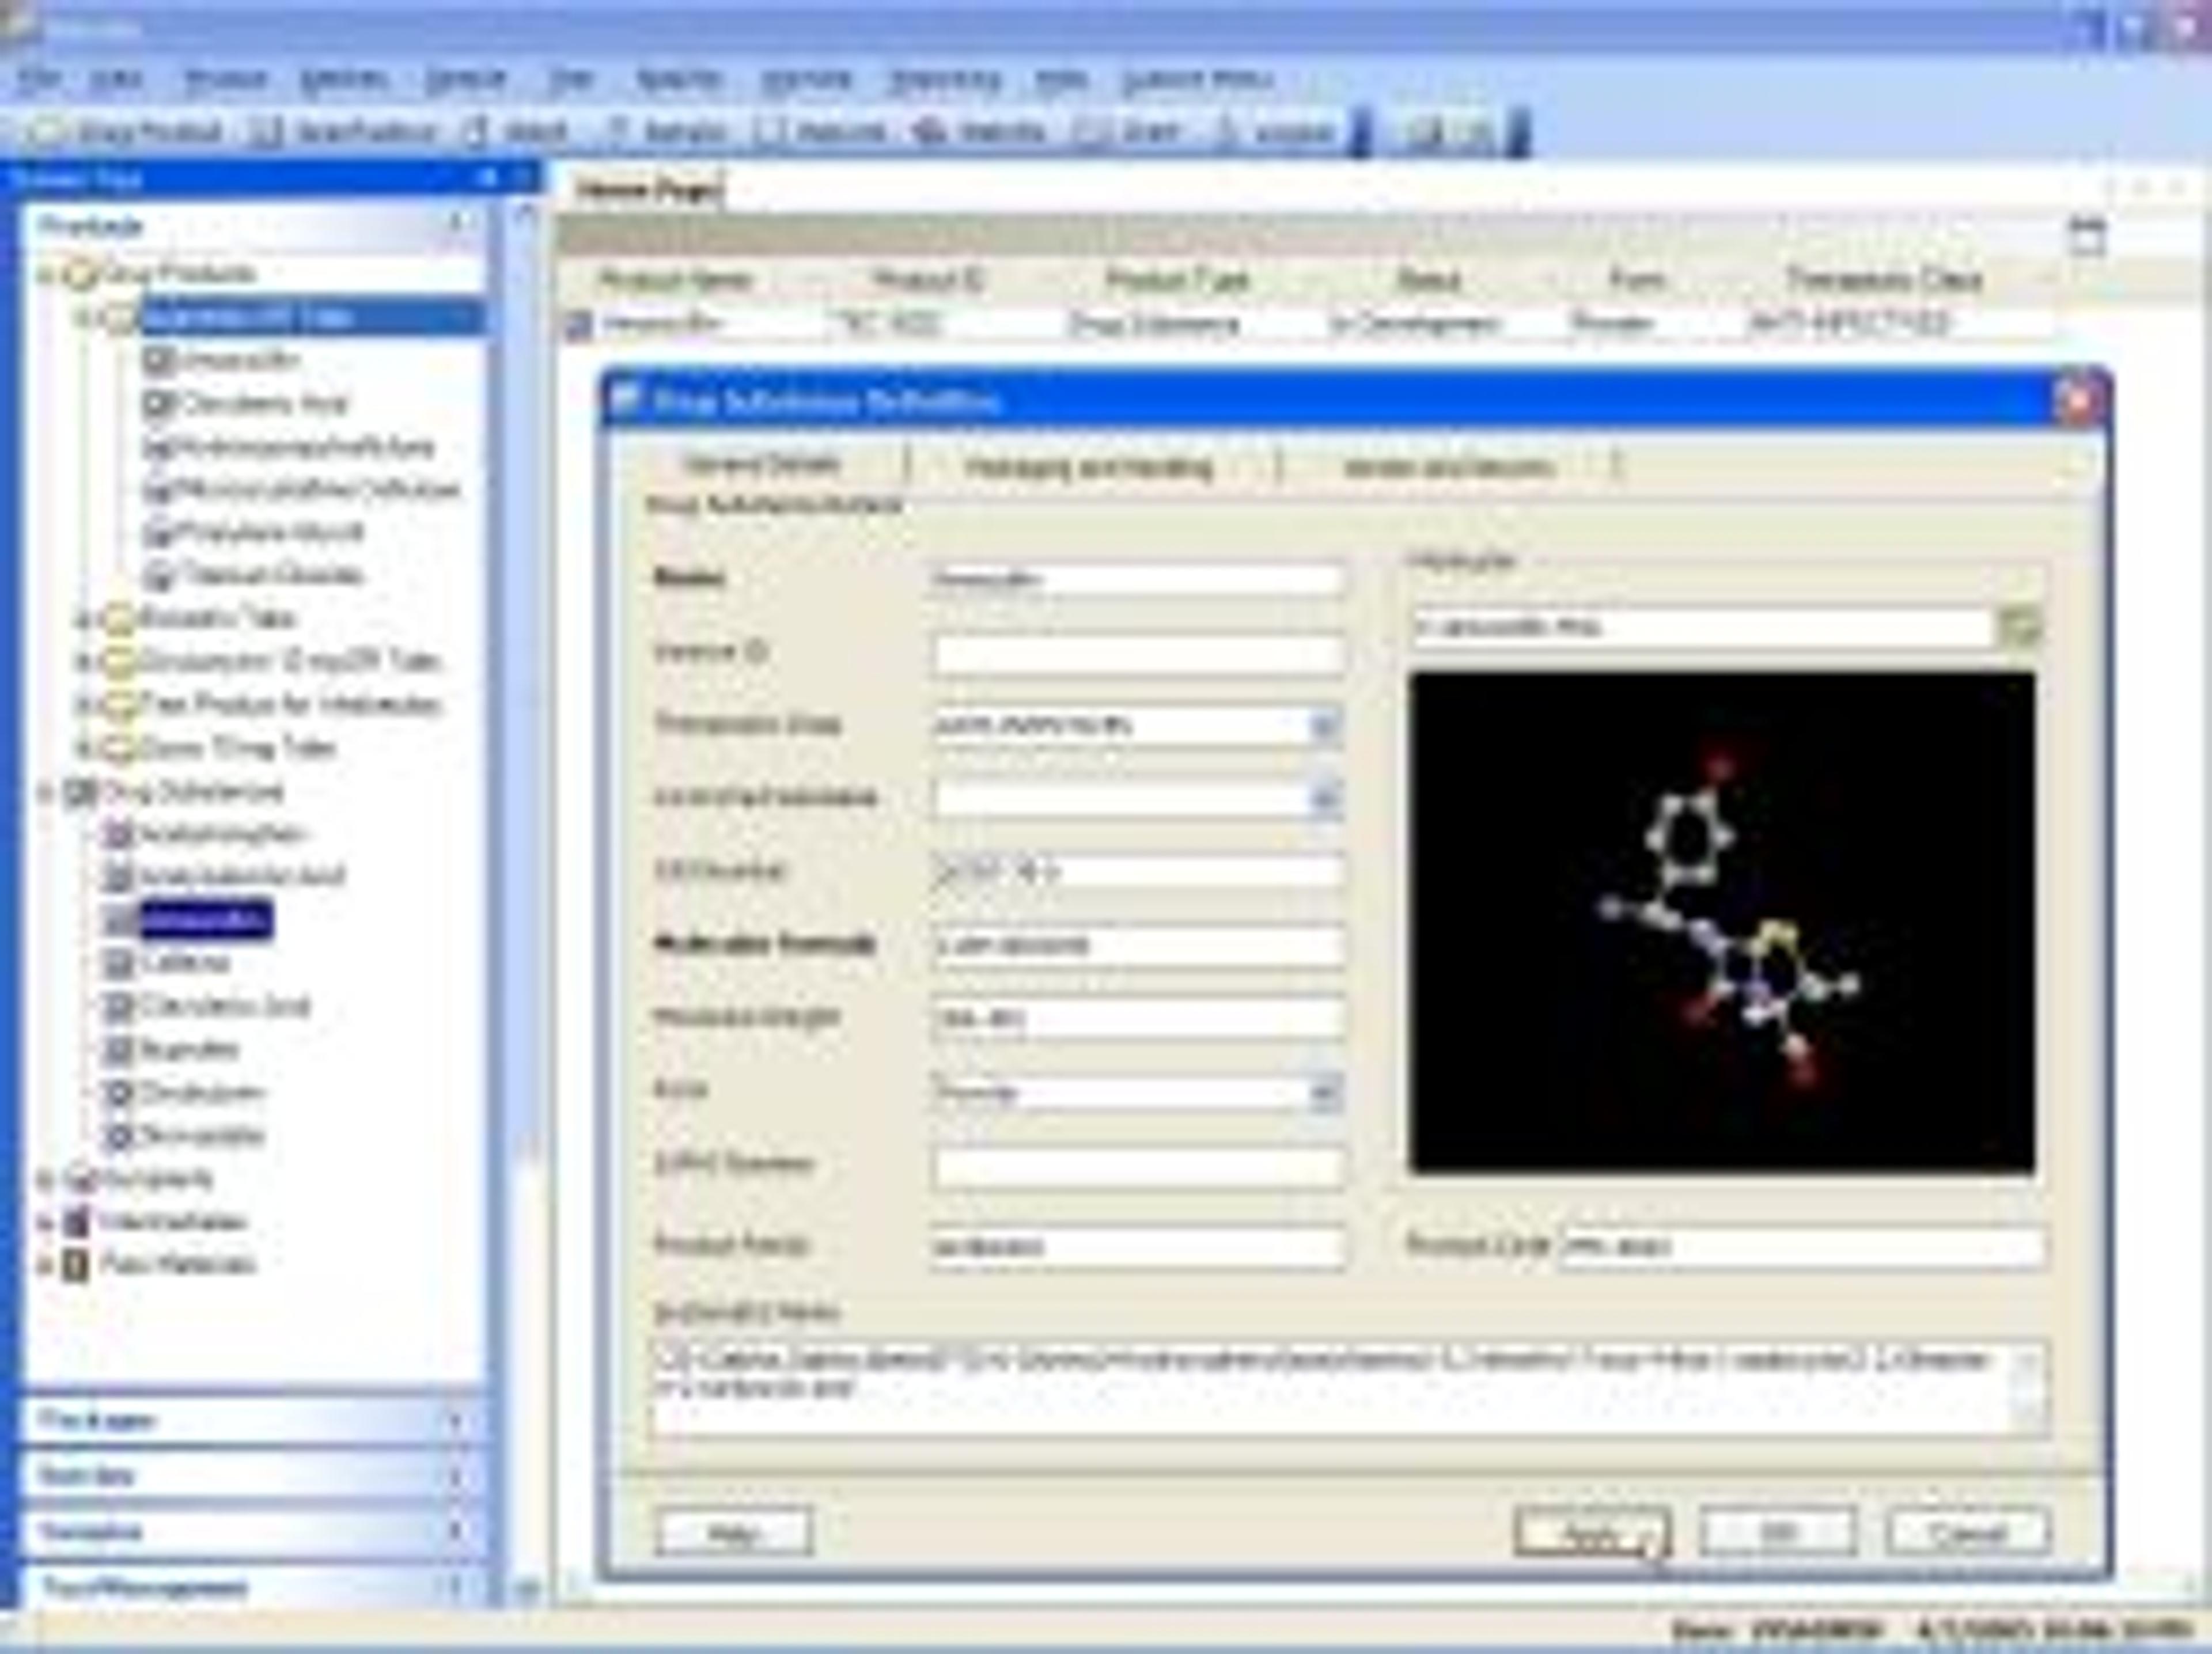Image resolution: width=2212 pixels, height=1654 pixels.
Task: Open the Therapeutic Class dropdown
Action: [x=1325, y=726]
